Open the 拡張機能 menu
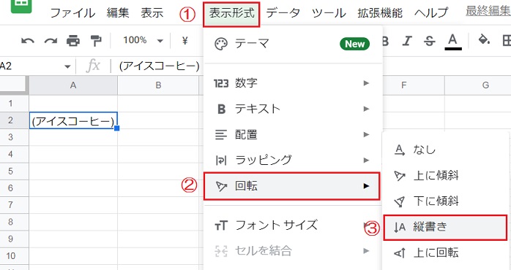This screenshot has height=270, width=511. [x=380, y=13]
